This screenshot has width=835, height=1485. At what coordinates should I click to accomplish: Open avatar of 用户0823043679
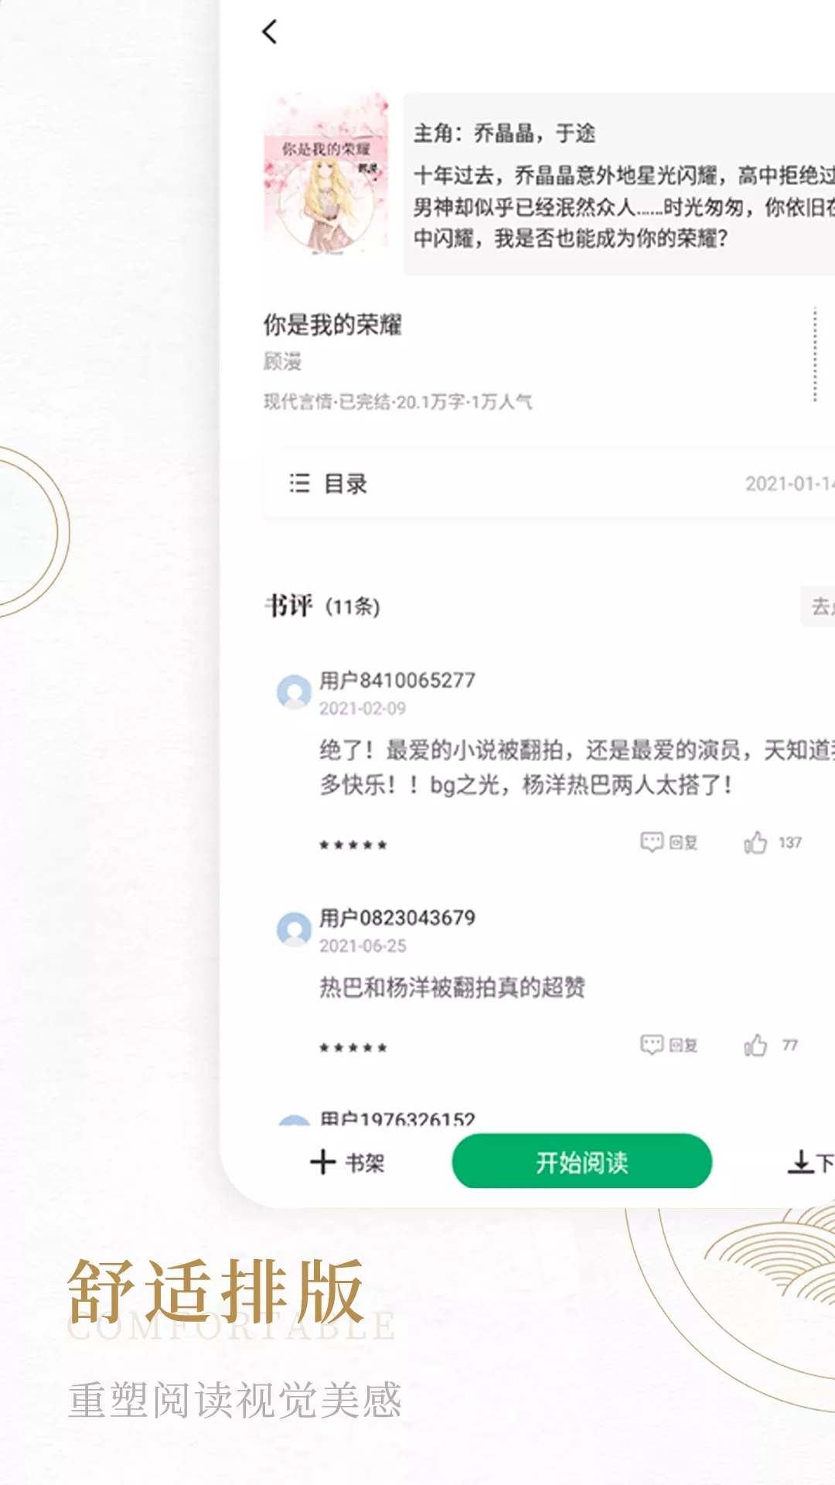(x=294, y=929)
